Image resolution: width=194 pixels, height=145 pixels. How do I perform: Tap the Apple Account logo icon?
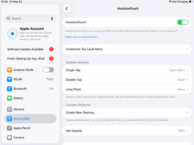point(13,34)
